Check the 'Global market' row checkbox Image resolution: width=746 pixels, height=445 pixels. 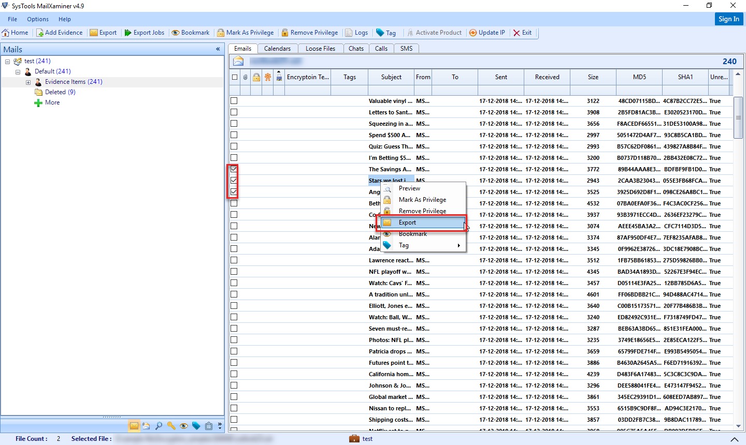pyautogui.click(x=234, y=397)
